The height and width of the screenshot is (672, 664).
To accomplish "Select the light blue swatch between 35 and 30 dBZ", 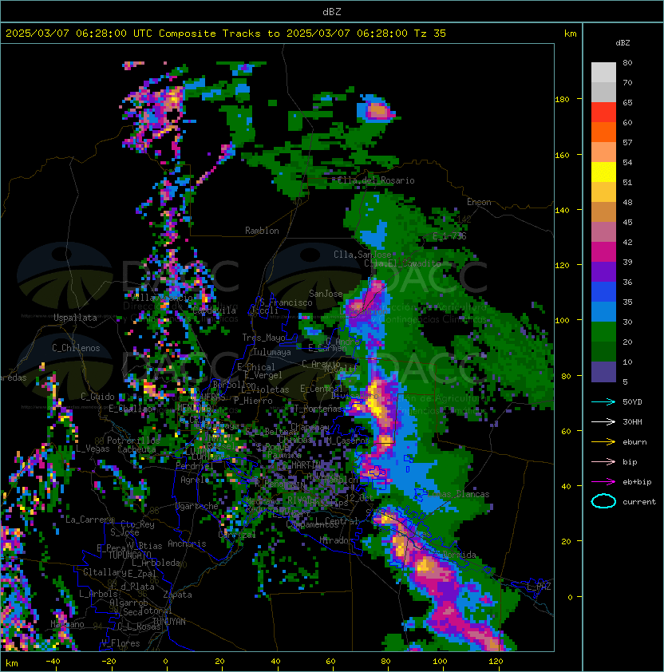I will click(603, 312).
